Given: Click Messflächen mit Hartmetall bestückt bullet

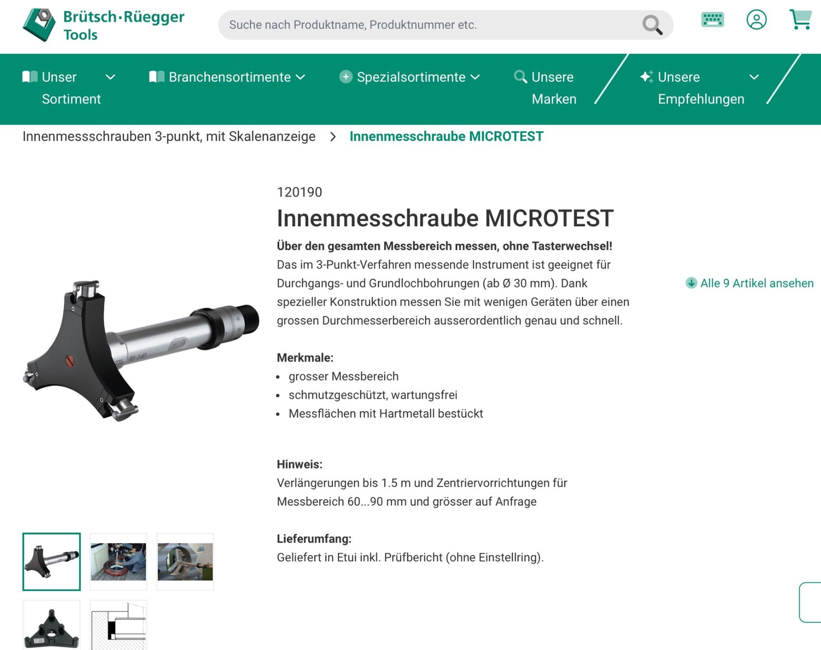Looking at the screenshot, I should [x=386, y=414].
